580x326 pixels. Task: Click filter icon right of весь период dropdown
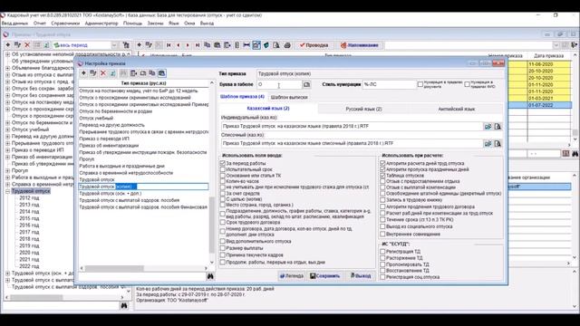[x=126, y=45]
